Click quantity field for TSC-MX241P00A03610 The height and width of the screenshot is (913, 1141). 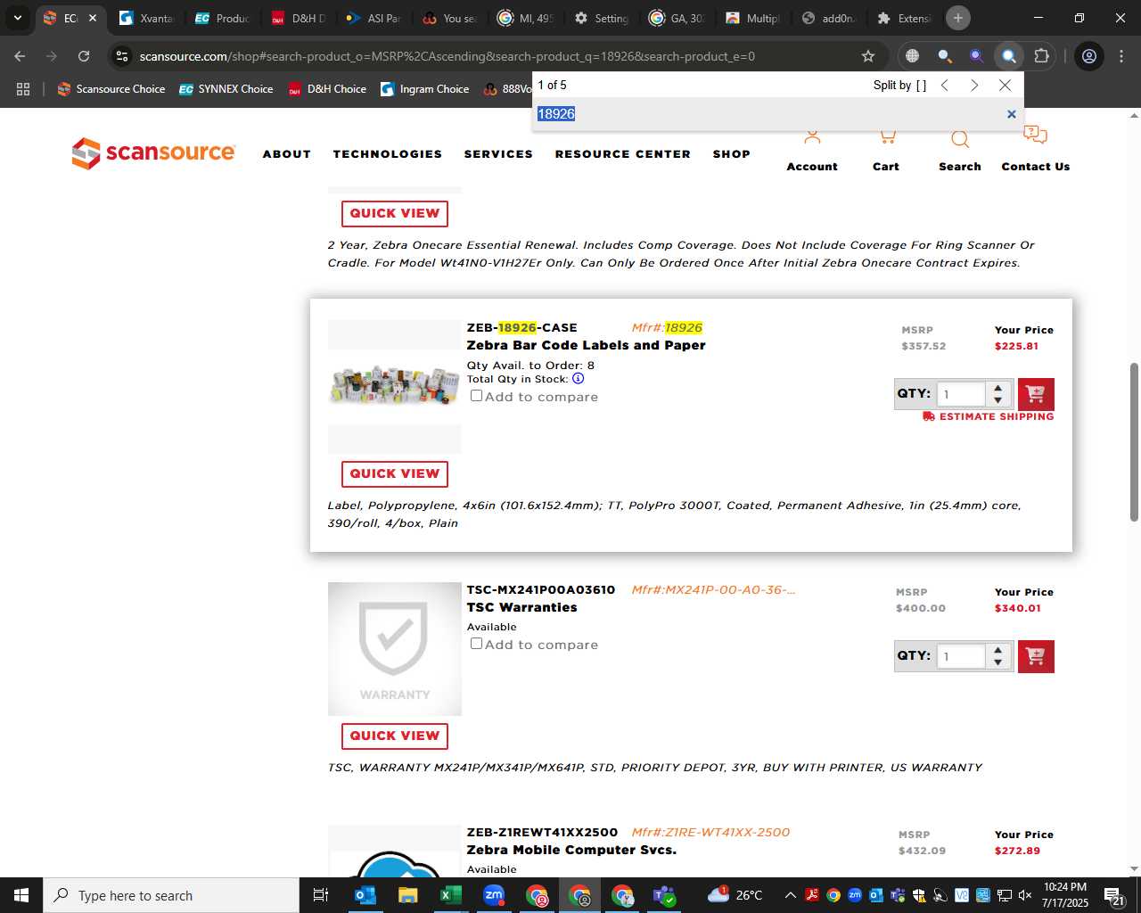(x=962, y=656)
